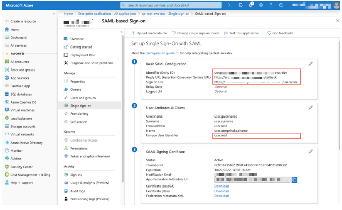Open the configuration guide link

click(159, 53)
